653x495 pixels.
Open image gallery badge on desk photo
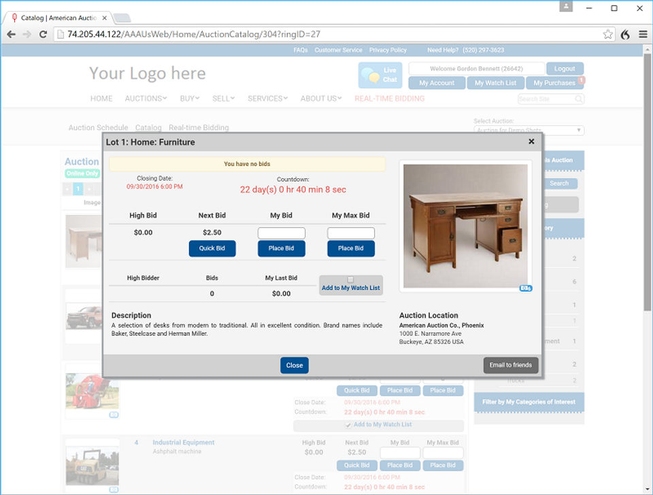(526, 288)
